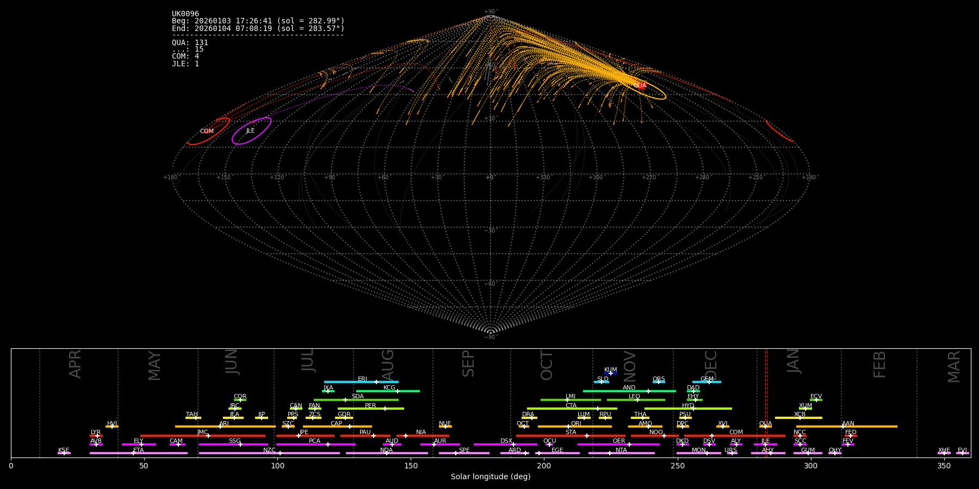This screenshot has height=489, width=979.
Task: Select the magenta JLE radiant ellipse on sky map
Action: [x=251, y=131]
